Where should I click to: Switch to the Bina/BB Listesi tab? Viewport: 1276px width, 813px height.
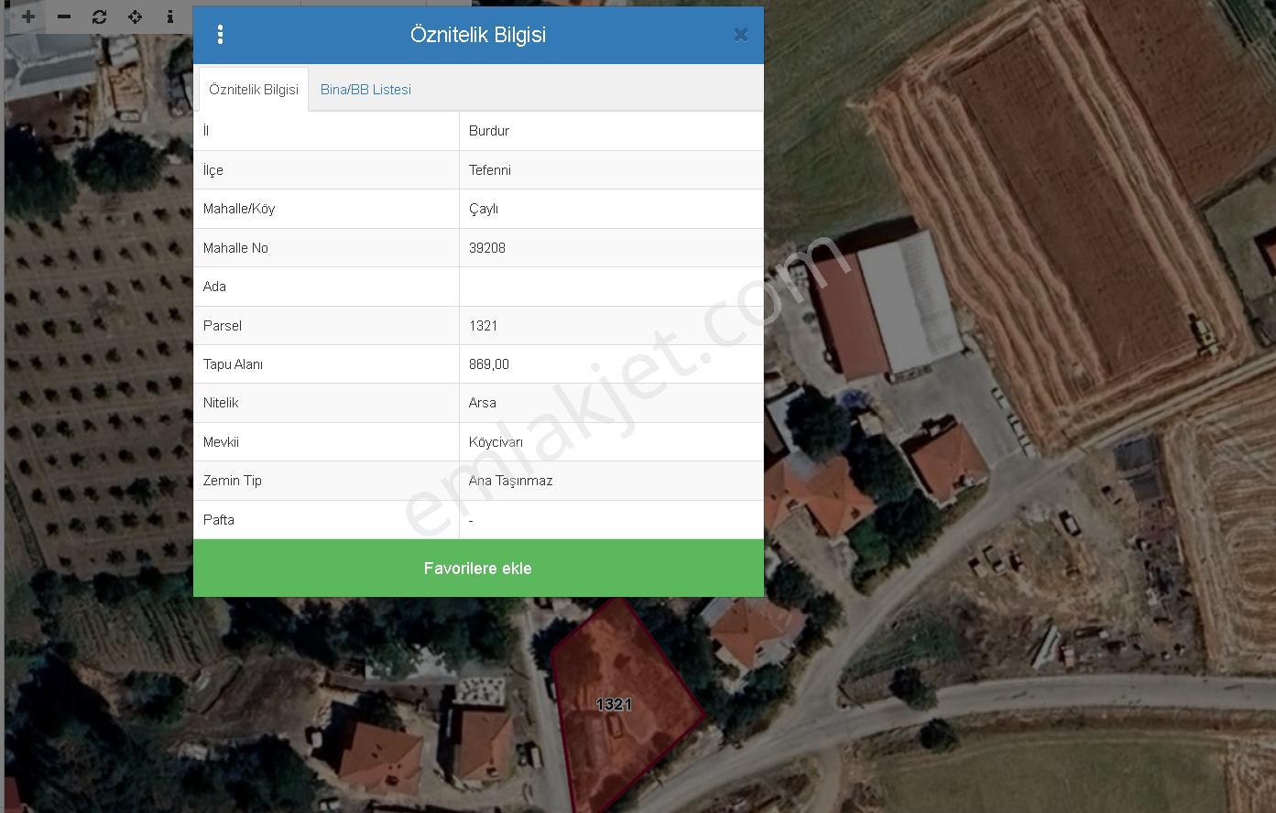click(x=365, y=90)
